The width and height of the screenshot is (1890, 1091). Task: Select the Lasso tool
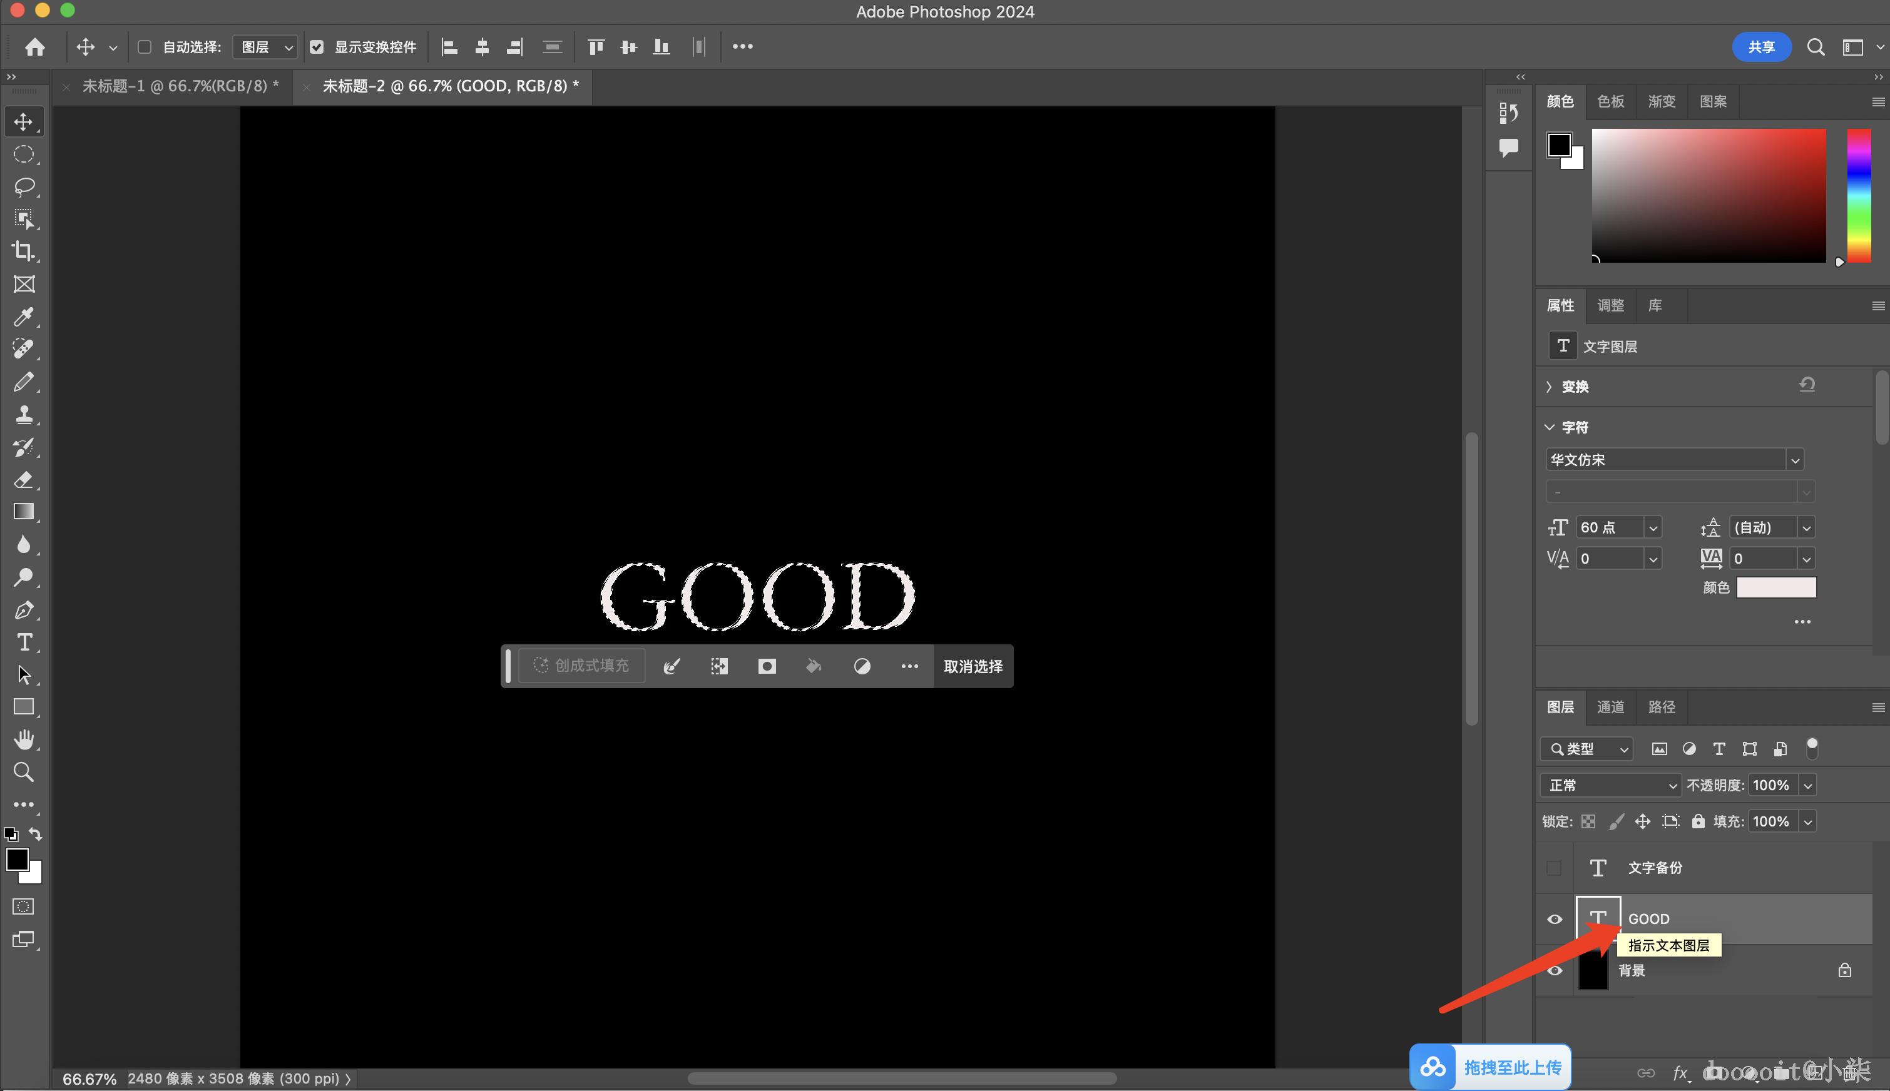click(23, 186)
